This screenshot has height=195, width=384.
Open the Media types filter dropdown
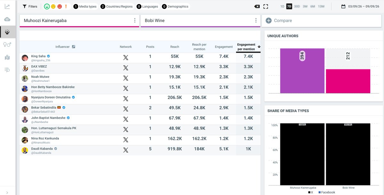tap(85, 6)
